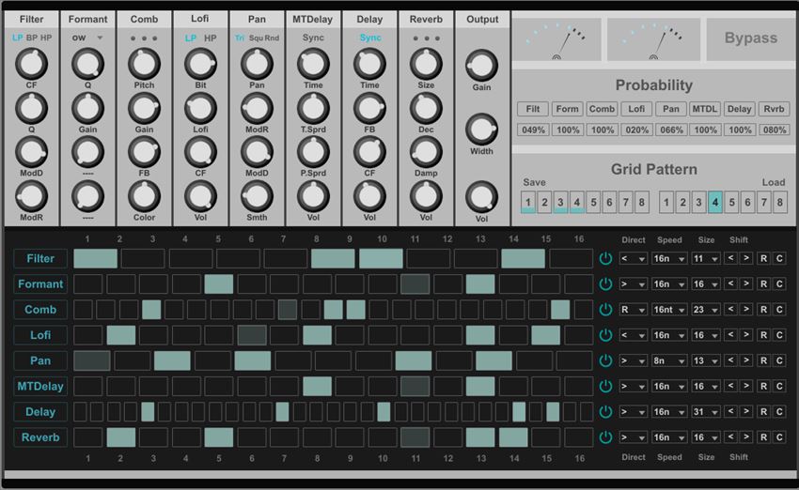Viewport: 799px width, 490px height.
Task: Click the MTDelay row power icon
Action: coord(605,386)
